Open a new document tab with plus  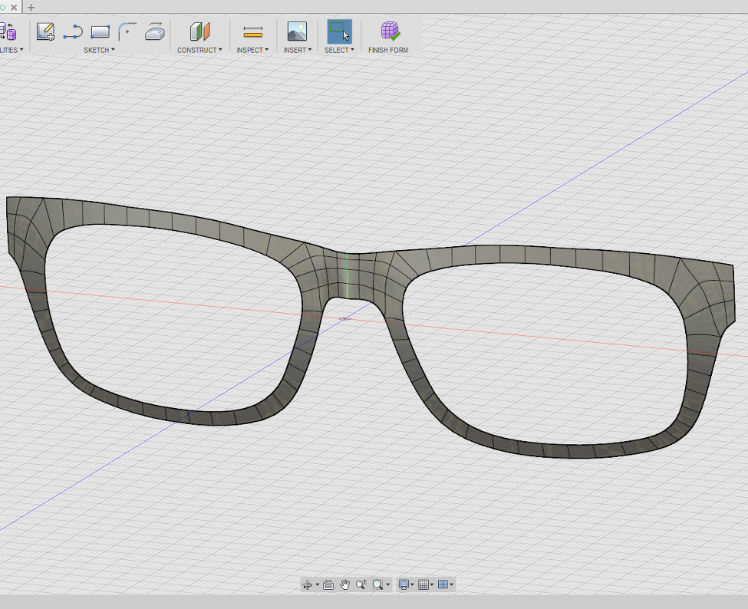point(31,7)
